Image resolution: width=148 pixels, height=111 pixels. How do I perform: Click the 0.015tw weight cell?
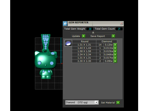(109, 51)
